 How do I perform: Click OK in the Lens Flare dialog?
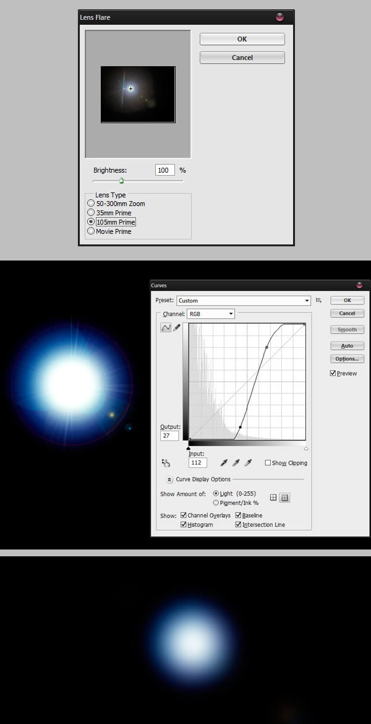242,39
